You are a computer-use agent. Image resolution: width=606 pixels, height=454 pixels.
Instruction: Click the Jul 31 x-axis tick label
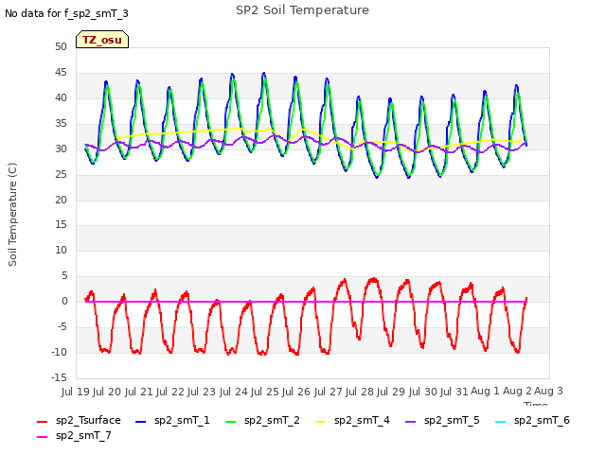click(454, 392)
